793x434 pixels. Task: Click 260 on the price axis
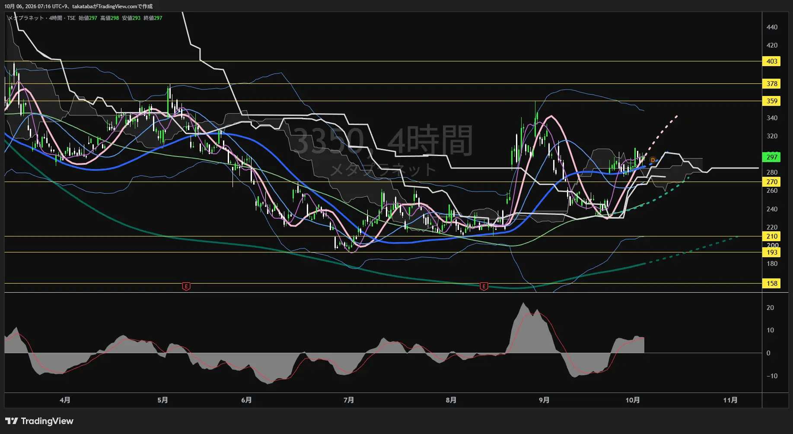pos(772,191)
